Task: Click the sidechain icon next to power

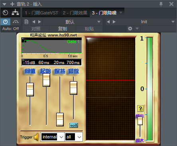Action: (x=16, y=22)
